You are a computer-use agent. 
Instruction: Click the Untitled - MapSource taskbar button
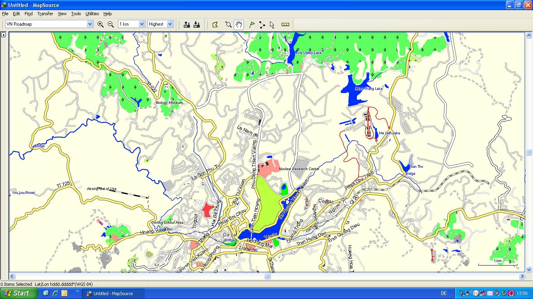point(113,294)
